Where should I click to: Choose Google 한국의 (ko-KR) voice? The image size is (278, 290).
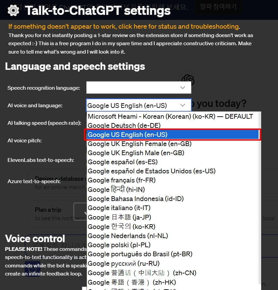(173, 227)
